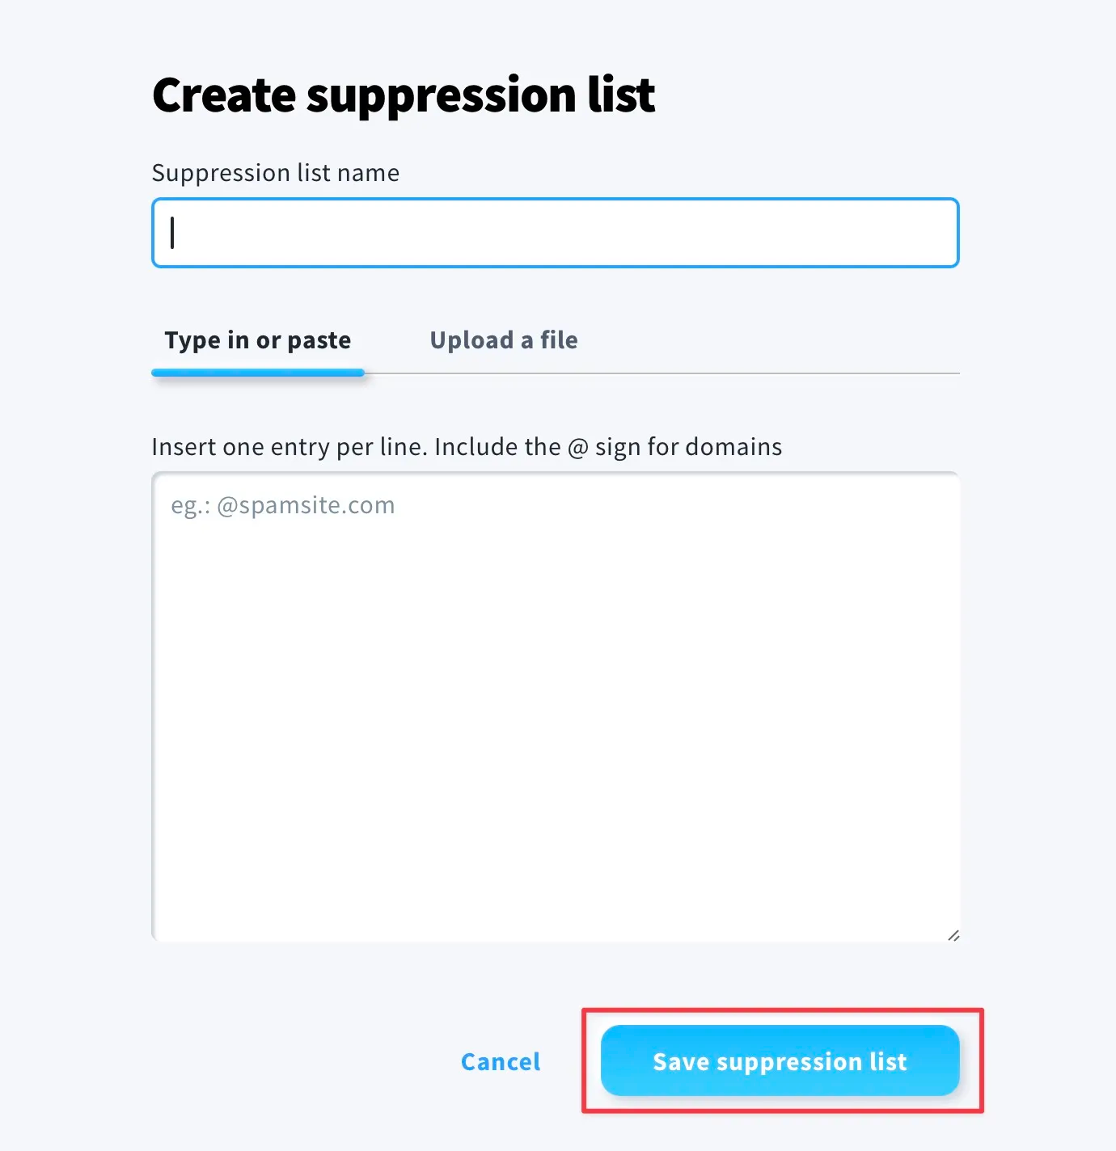The height and width of the screenshot is (1151, 1116).
Task: Click the word Upload in the second tab
Action: 471,340
